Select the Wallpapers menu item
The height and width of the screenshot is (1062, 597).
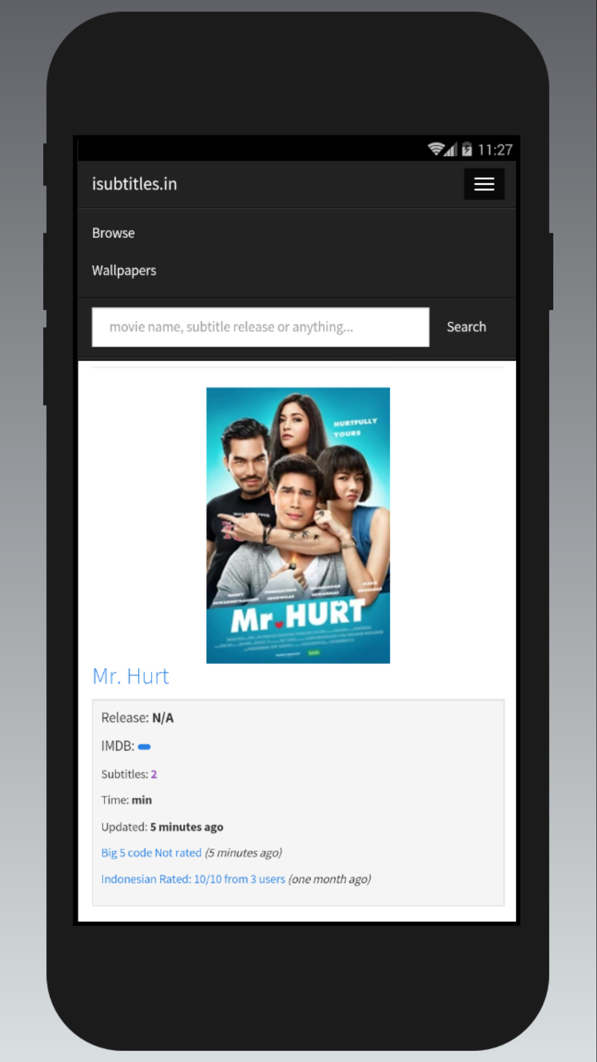[x=124, y=270]
